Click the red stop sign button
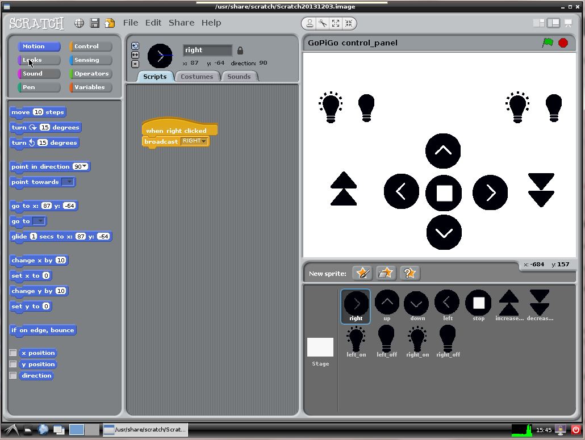The width and height of the screenshot is (585, 440). (563, 43)
